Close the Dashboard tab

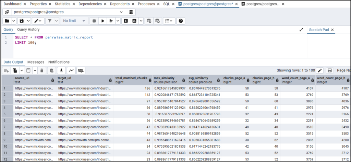pyautogui.click(x=25, y=4)
